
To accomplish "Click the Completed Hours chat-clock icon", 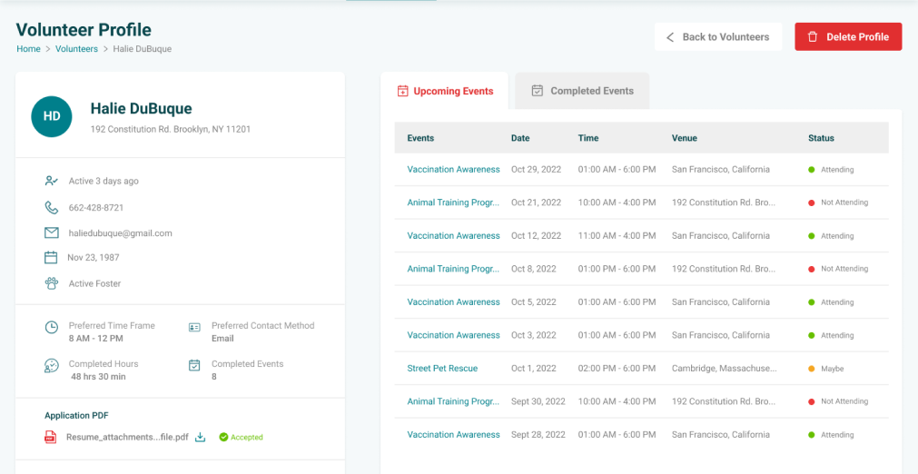I will click(x=52, y=366).
